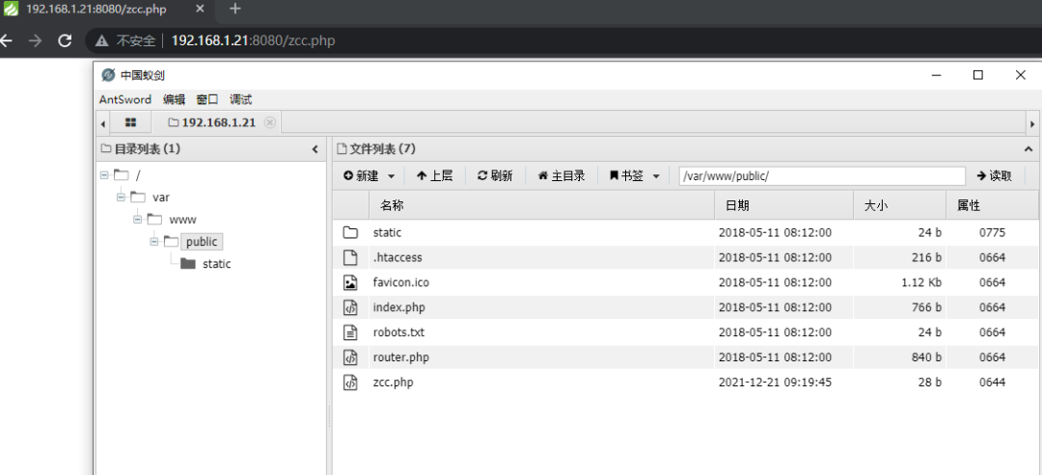Select the favicon.ico file name
Viewport: 1042px width, 475px height.
[x=401, y=282]
